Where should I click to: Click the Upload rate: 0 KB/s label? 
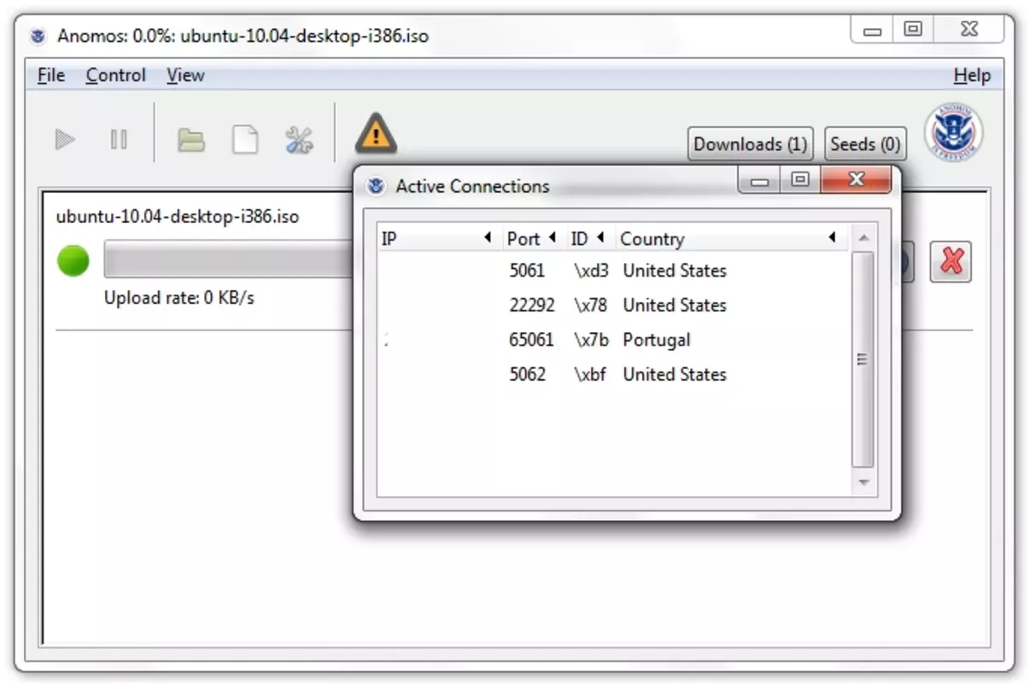click(179, 298)
